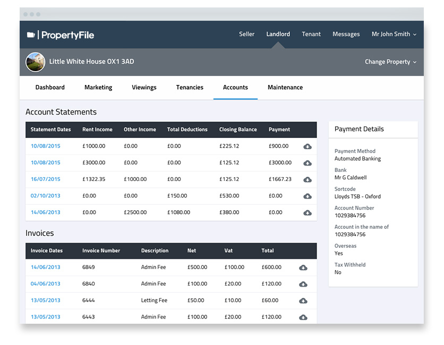This screenshot has width=444, height=345.
Task: Download the 16/07/2015 statement
Action: pyautogui.click(x=308, y=179)
